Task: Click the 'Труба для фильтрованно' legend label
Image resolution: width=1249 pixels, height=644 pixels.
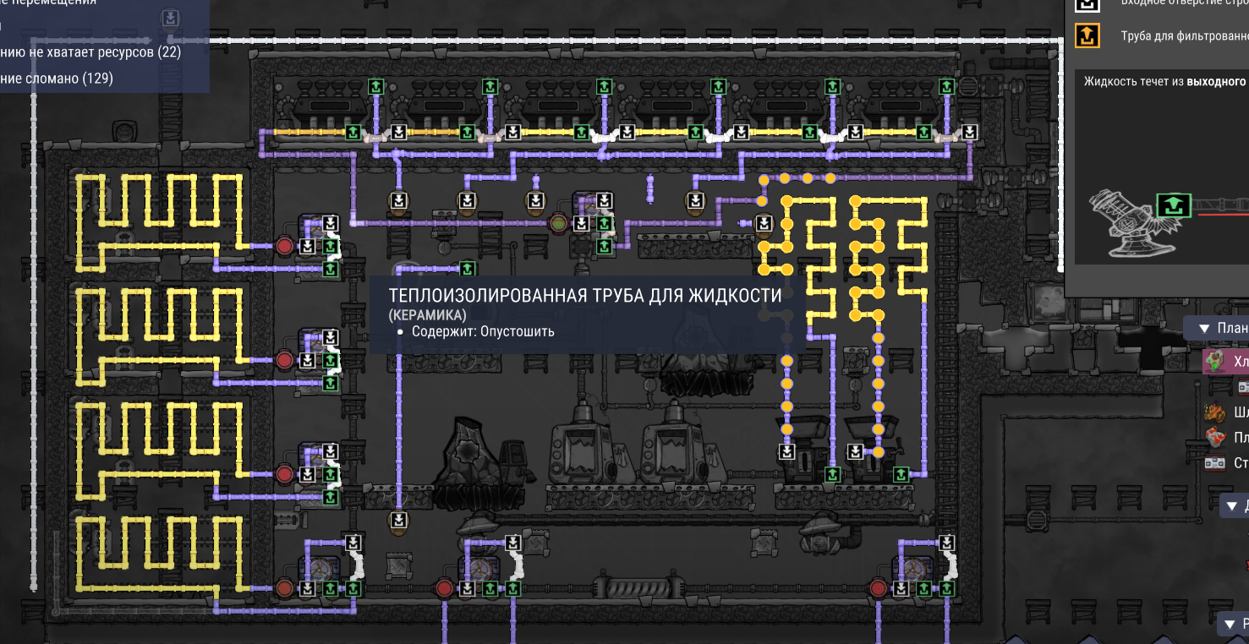Action: [x=1185, y=35]
